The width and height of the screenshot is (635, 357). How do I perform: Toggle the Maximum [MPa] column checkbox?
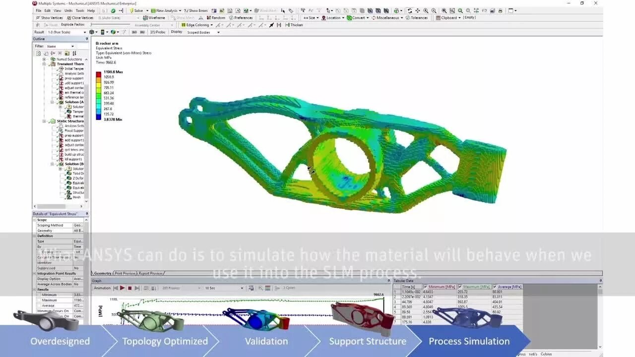click(460, 287)
